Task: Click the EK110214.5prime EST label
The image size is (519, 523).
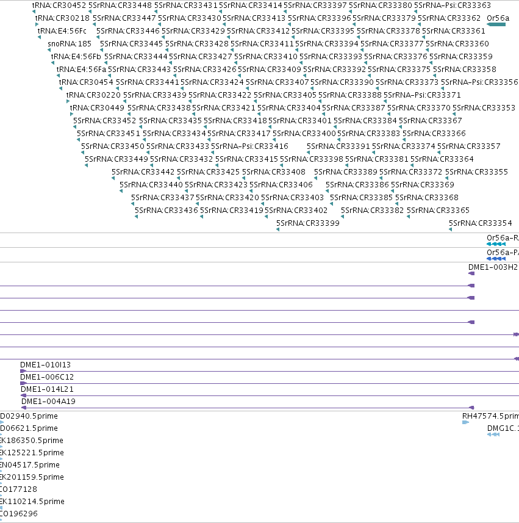Action: [x=32, y=502]
